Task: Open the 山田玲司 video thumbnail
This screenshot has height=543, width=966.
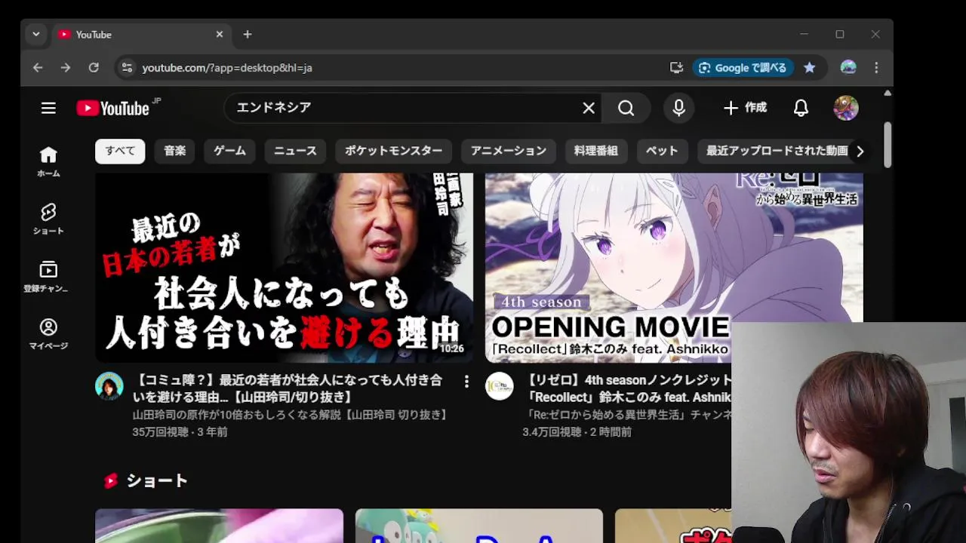Action: pyautogui.click(x=284, y=268)
